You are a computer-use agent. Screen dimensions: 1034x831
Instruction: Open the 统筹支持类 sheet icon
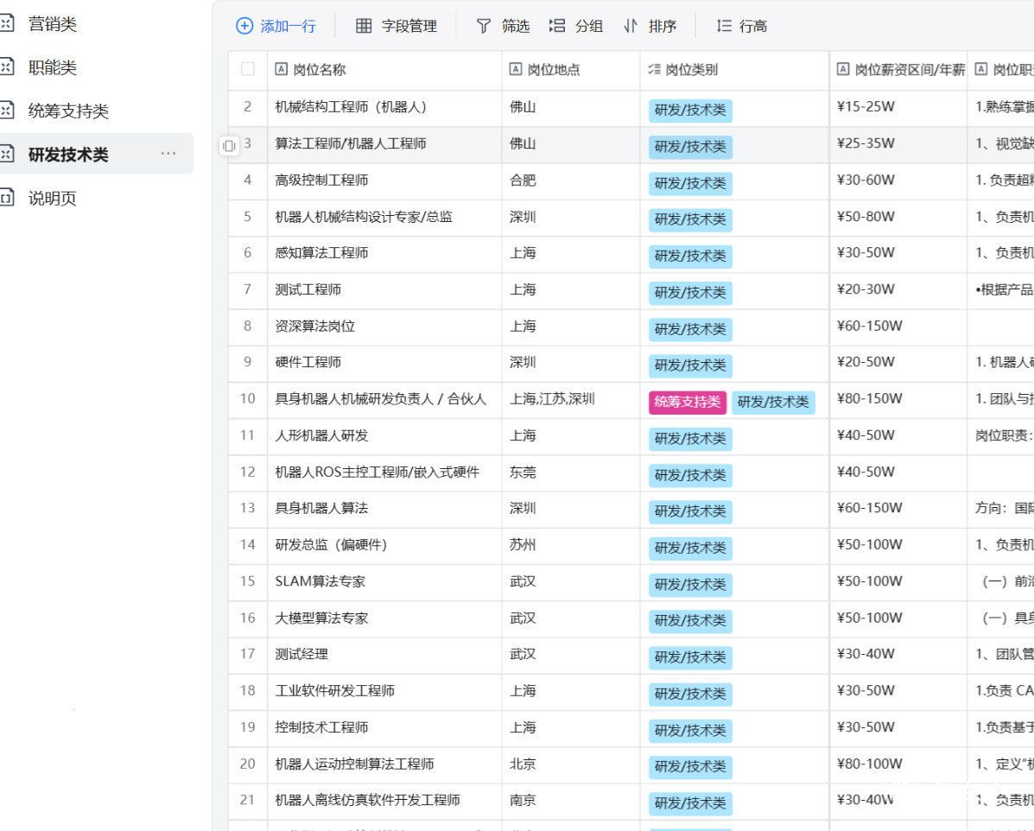(x=7, y=111)
